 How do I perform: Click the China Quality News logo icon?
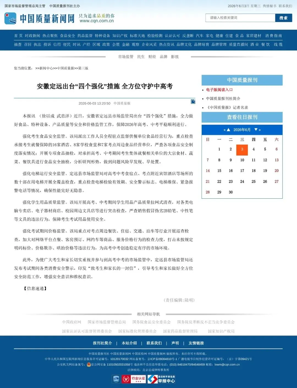click(10, 18)
